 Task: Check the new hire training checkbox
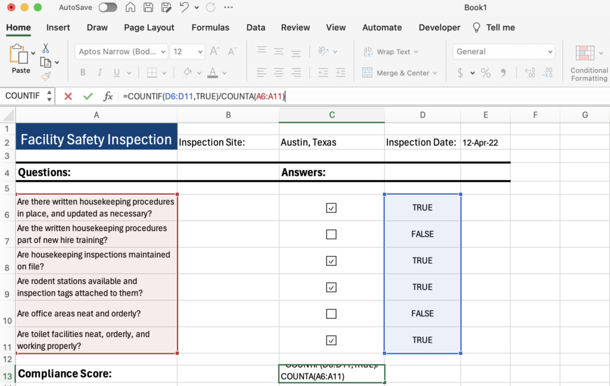click(x=331, y=234)
